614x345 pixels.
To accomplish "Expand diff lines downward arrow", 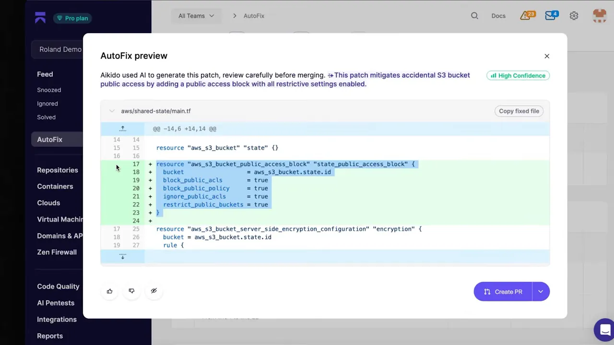I will (122, 256).
